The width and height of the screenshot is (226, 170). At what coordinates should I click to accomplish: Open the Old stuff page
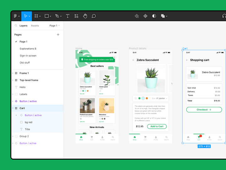click(x=25, y=63)
